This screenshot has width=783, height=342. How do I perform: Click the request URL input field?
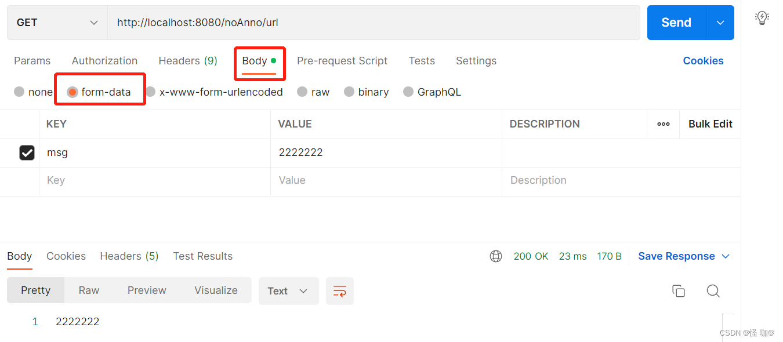coord(374,23)
